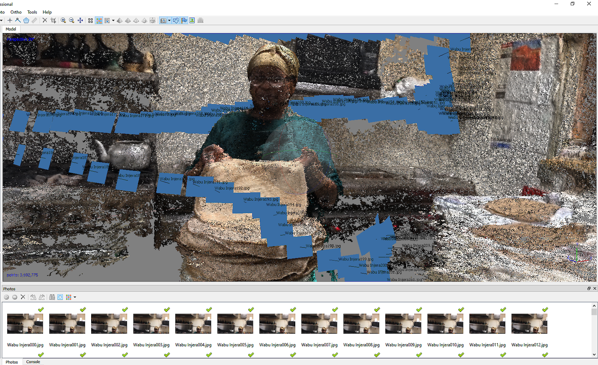This screenshot has width=598, height=365.
Task: Click the Remove Photos X in Photos pane
Action: 23,297
